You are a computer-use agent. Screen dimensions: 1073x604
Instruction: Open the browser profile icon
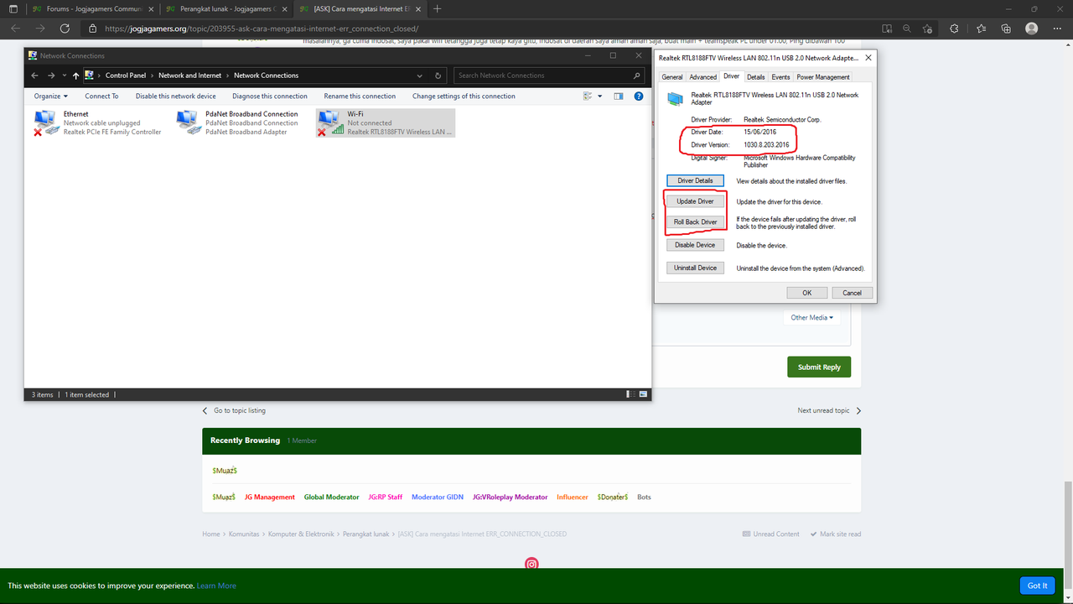point(1030,28)
